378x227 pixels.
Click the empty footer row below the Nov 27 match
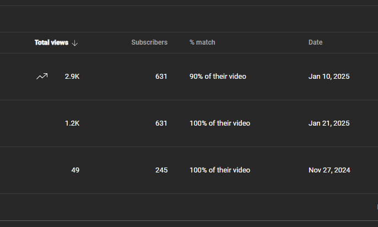(x=189, y=207)
